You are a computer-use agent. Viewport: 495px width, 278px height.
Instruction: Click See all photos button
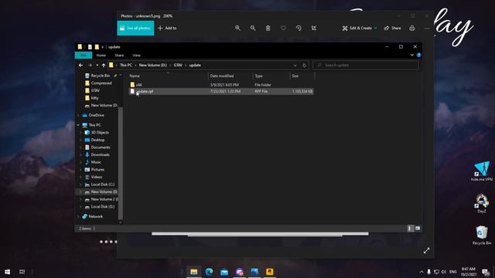(135, 28)
